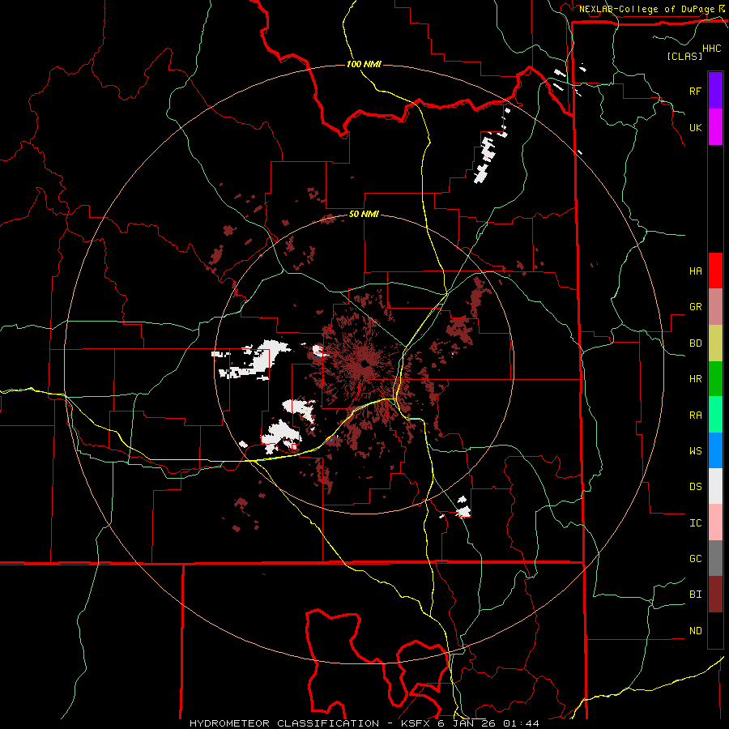Click the HR green legend swatch
Screen dimensions: 729x729
[x=715, y=378]
